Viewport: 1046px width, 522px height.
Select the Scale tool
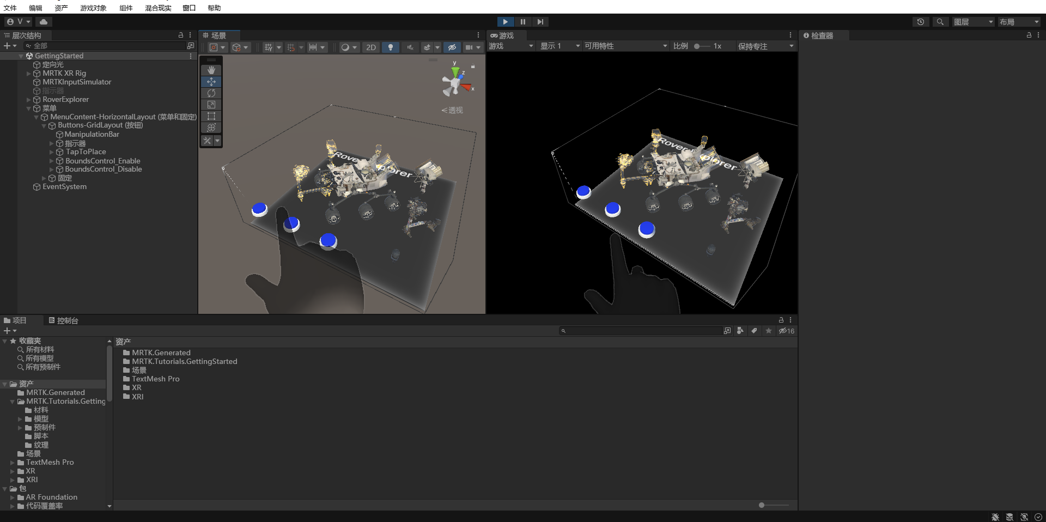click(x=211, y=105)
